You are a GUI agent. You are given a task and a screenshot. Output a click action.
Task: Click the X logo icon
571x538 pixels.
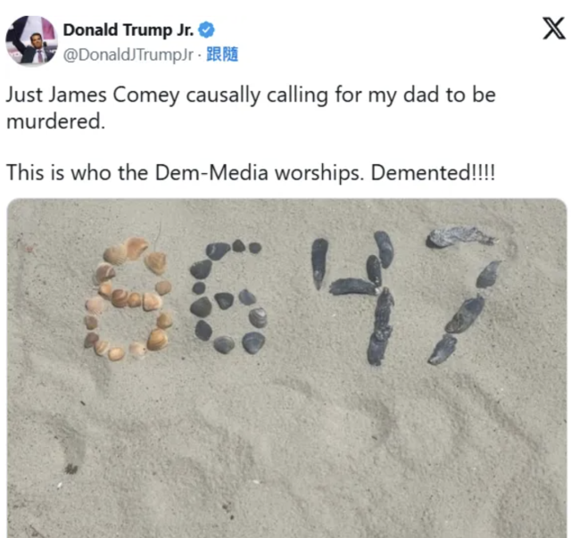(x=554, y=28)
